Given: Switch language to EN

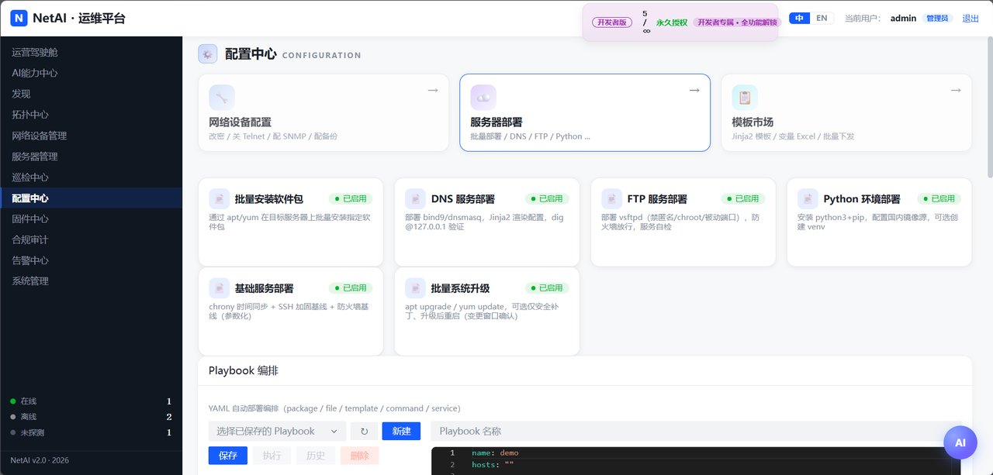Looking at the screenshot, I should tap(822, 18).
